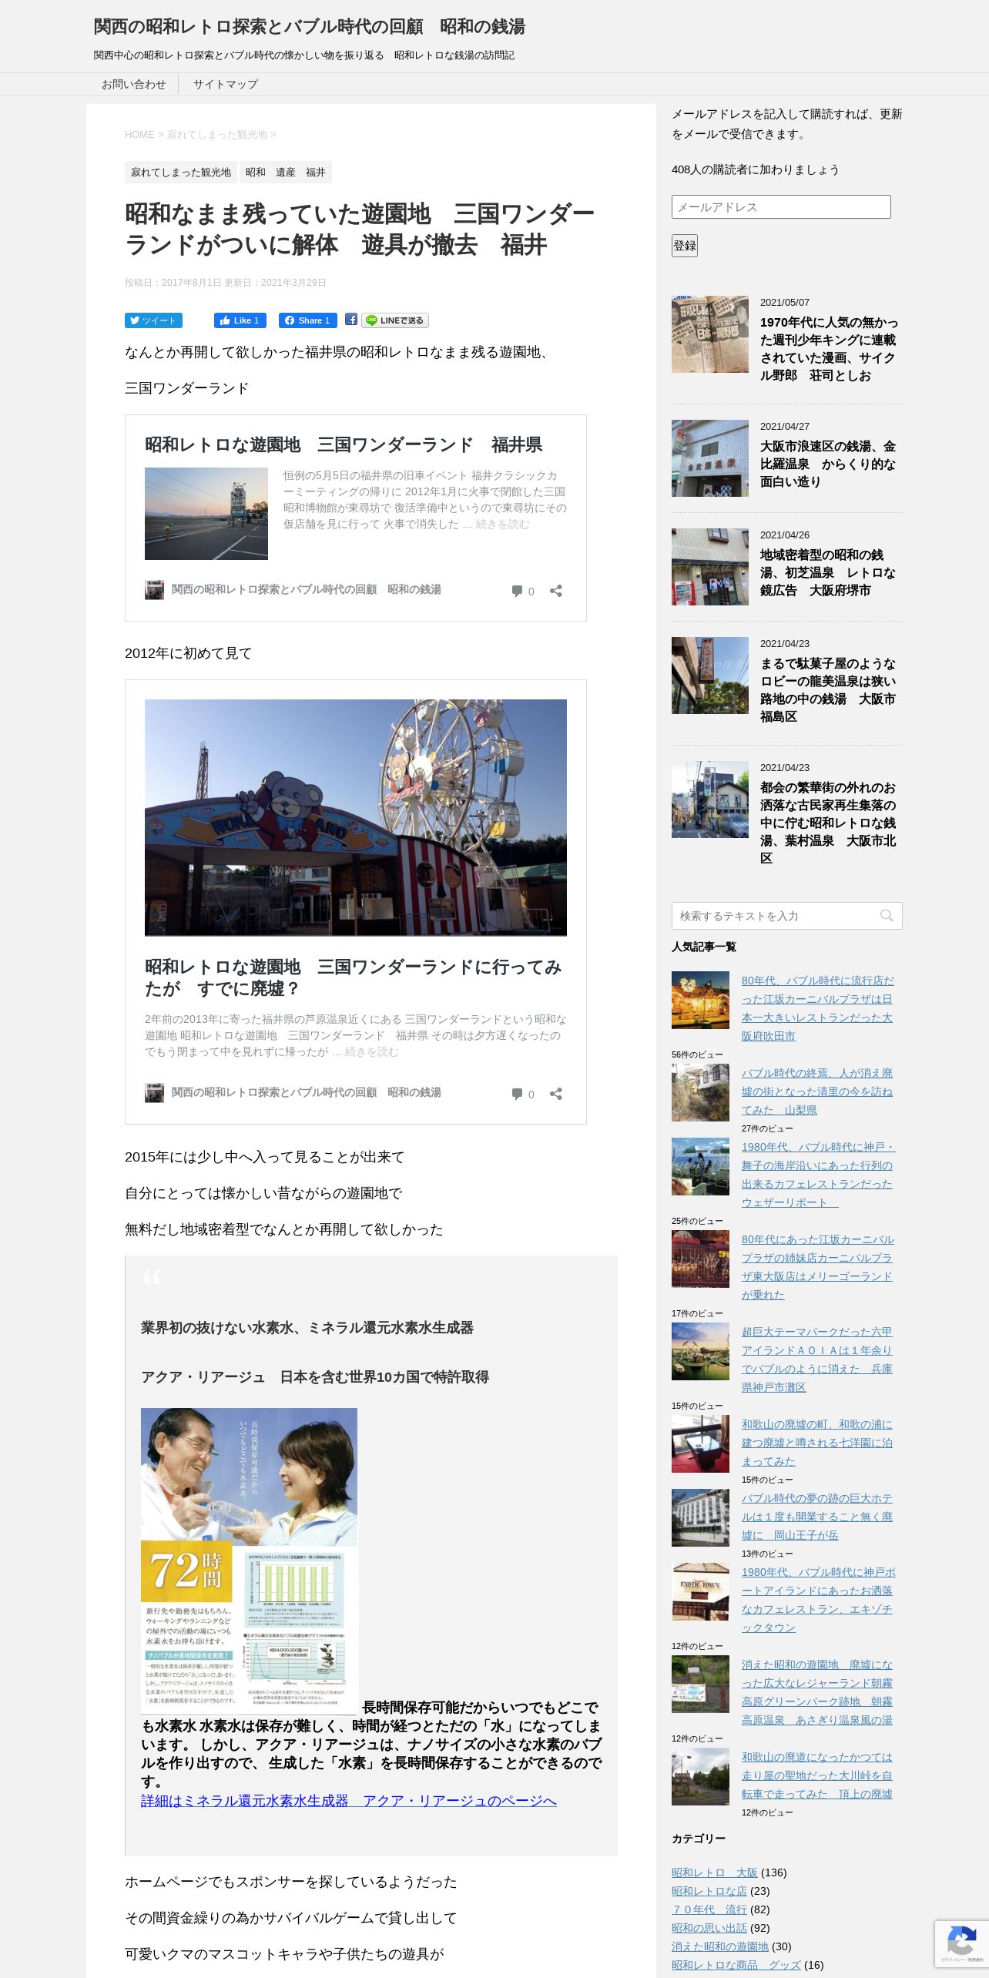The height and width of the screenshot is (1978, 989).
Task: Open the サイトマップ menu item
Action: [225, 84]
